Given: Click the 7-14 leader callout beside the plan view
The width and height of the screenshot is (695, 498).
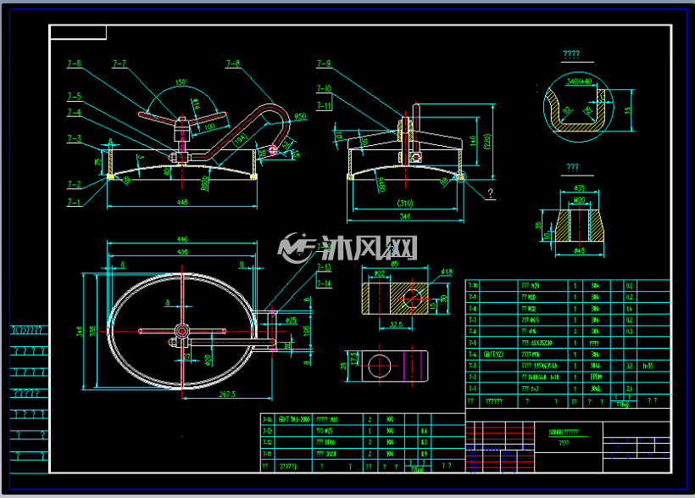Looking at the screenshot, I should pos(324,283).
